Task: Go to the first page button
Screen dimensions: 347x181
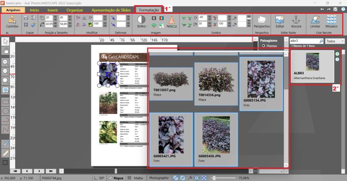Action: (x=15, y=171)
